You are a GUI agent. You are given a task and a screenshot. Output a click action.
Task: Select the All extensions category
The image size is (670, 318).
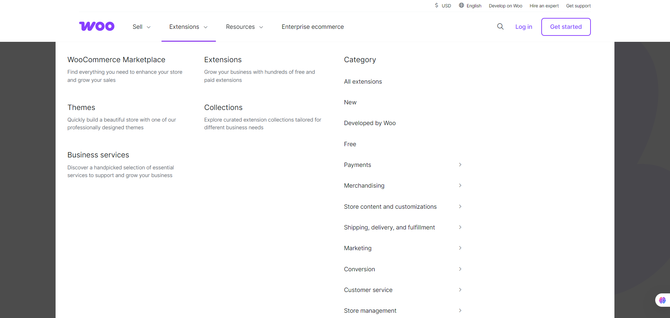coord(363,81)
